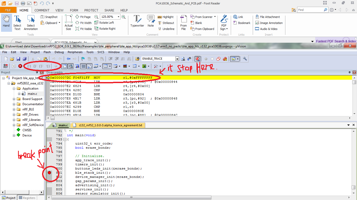Click Navigate Backwards blue arrow in µVision

(68, 59)
